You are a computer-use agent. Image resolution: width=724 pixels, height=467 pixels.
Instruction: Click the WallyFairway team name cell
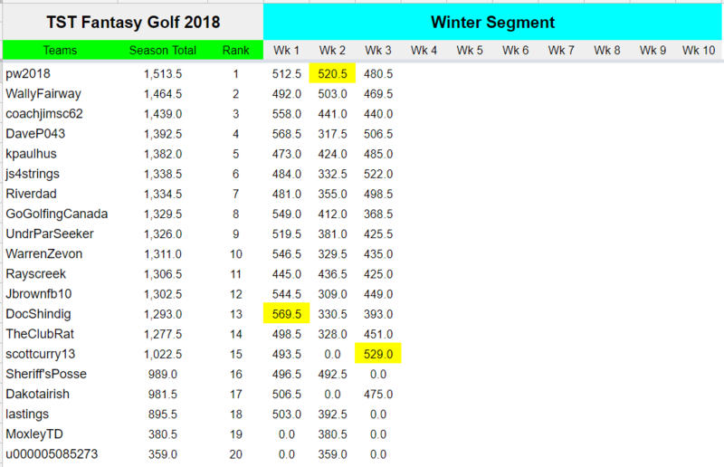tap(43, 94)
